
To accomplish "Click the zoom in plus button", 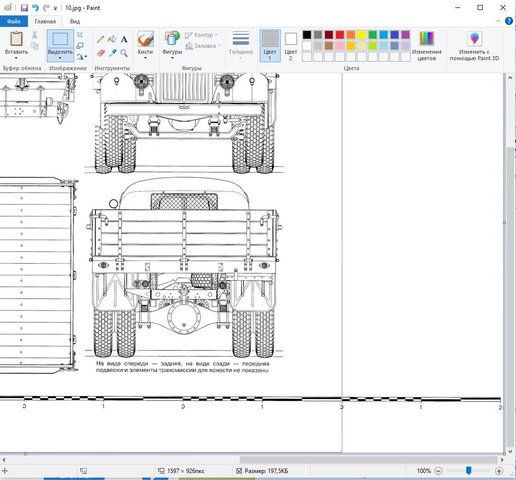I will coord(499,471).
